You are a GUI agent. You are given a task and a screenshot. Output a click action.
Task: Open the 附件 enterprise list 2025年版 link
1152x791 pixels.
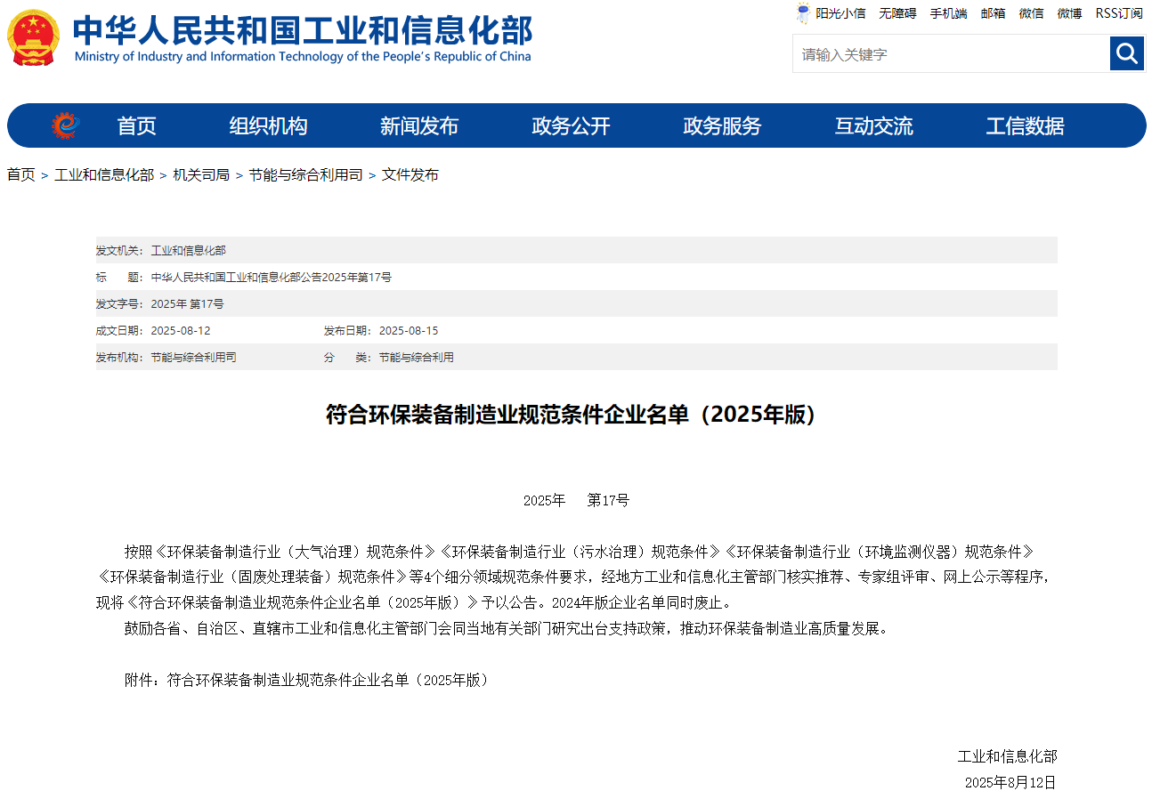[x=329, y=680]
